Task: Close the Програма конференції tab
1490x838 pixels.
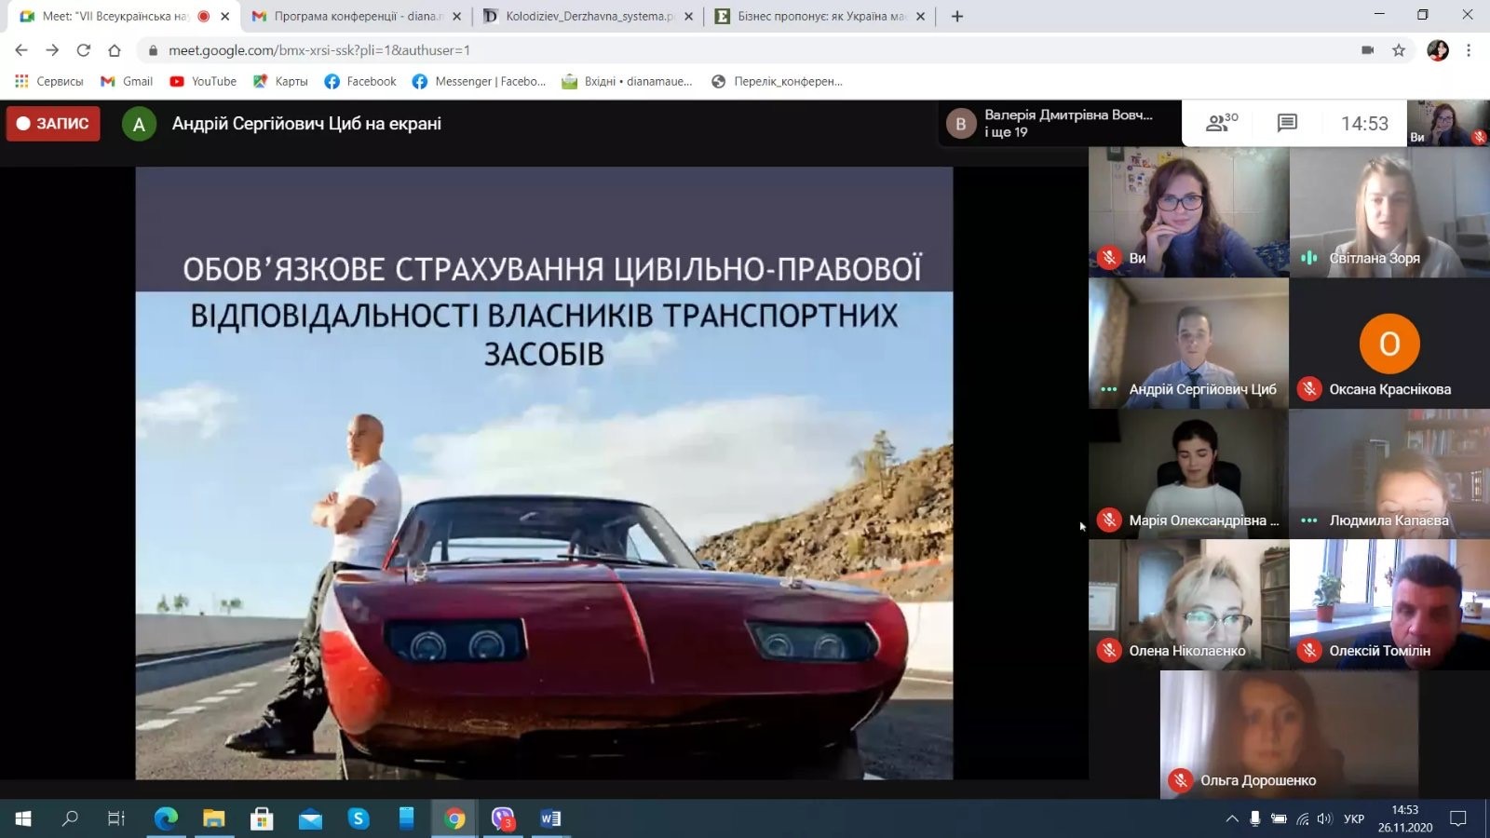Action: click(456, 16)
